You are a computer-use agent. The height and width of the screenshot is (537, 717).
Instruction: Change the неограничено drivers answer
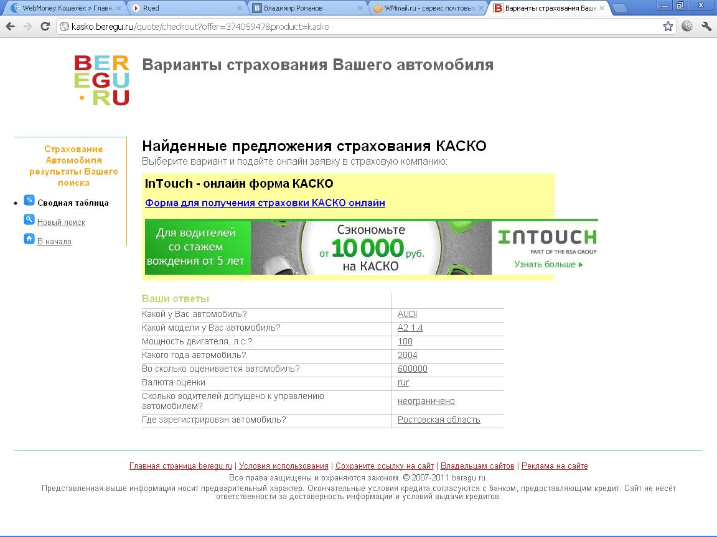coord(426,402)
